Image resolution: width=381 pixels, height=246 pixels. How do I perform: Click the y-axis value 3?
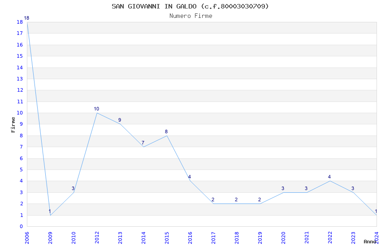(x=22, y=192)
